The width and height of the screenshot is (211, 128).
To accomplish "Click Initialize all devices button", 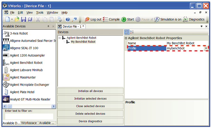I will point(90,91).
